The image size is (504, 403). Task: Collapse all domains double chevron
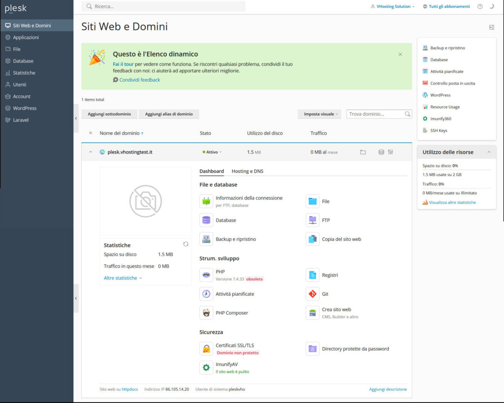[91, 133]
